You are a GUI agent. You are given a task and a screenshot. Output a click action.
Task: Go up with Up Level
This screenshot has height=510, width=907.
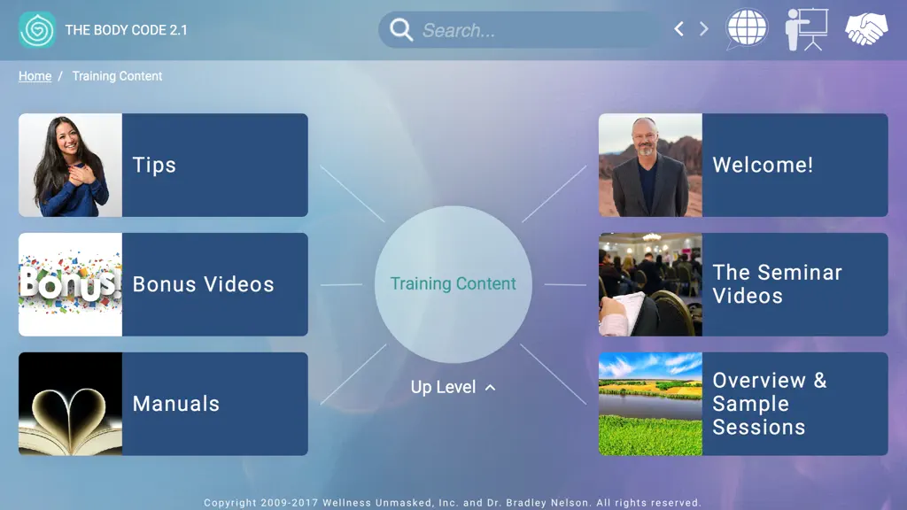(453, 387)
